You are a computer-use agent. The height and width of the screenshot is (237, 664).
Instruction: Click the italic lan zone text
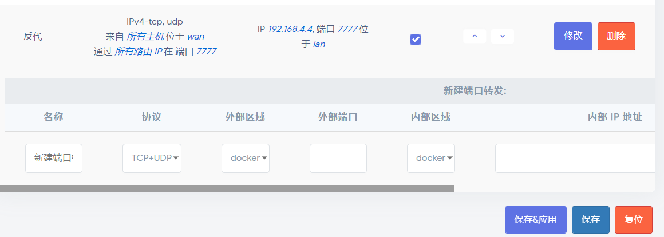(x=319, y=44)
